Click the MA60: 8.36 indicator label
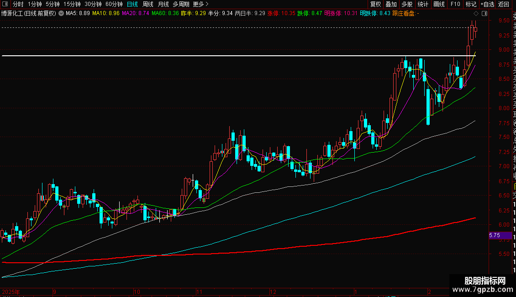Image resolution: width=516 pixels, height=297 pixels. click(165, 14)
